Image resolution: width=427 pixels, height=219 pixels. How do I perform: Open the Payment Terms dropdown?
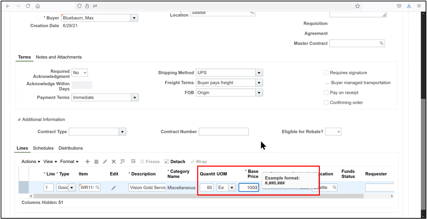(135, 97)
